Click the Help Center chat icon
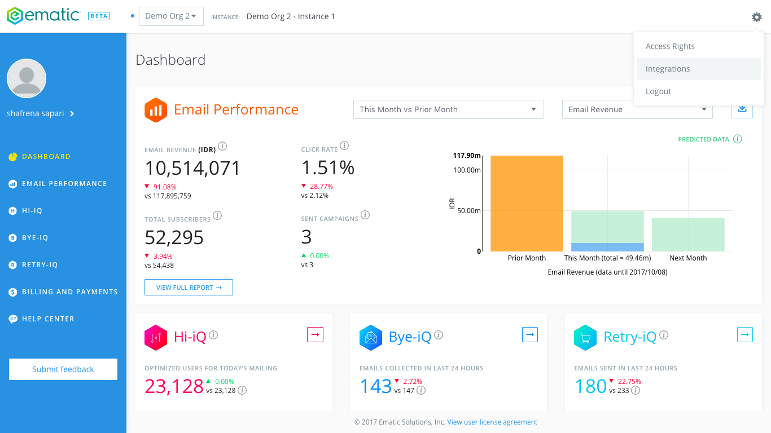Screen dimensions: 771x433 [x=13, y=319]
